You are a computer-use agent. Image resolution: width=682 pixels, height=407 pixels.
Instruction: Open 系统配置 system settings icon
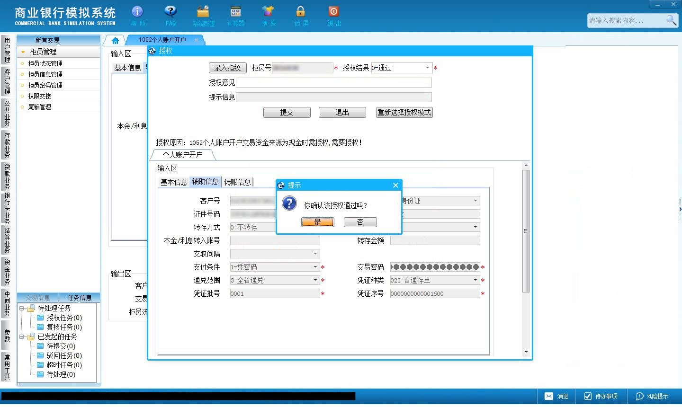[x=204, y=16]
